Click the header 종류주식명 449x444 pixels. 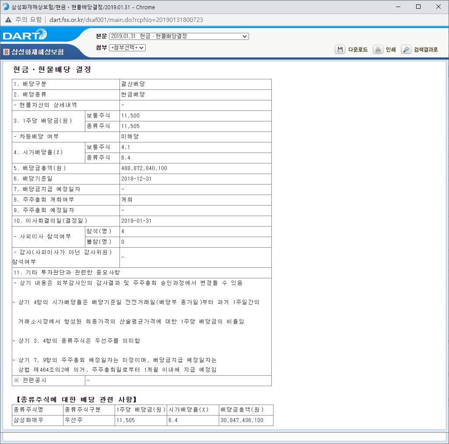28,409
